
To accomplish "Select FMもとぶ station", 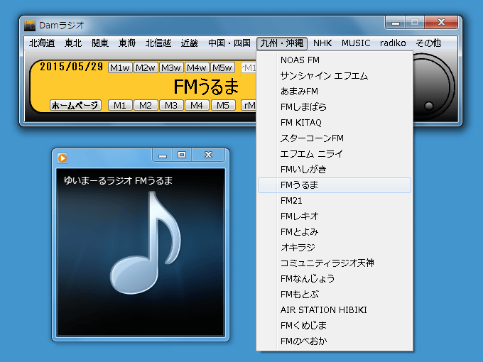I will coord(335,295).
